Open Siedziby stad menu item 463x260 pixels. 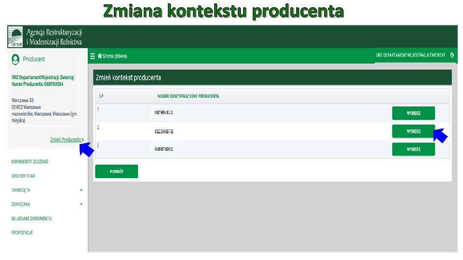pyautogui.click(x=23, y=176)
